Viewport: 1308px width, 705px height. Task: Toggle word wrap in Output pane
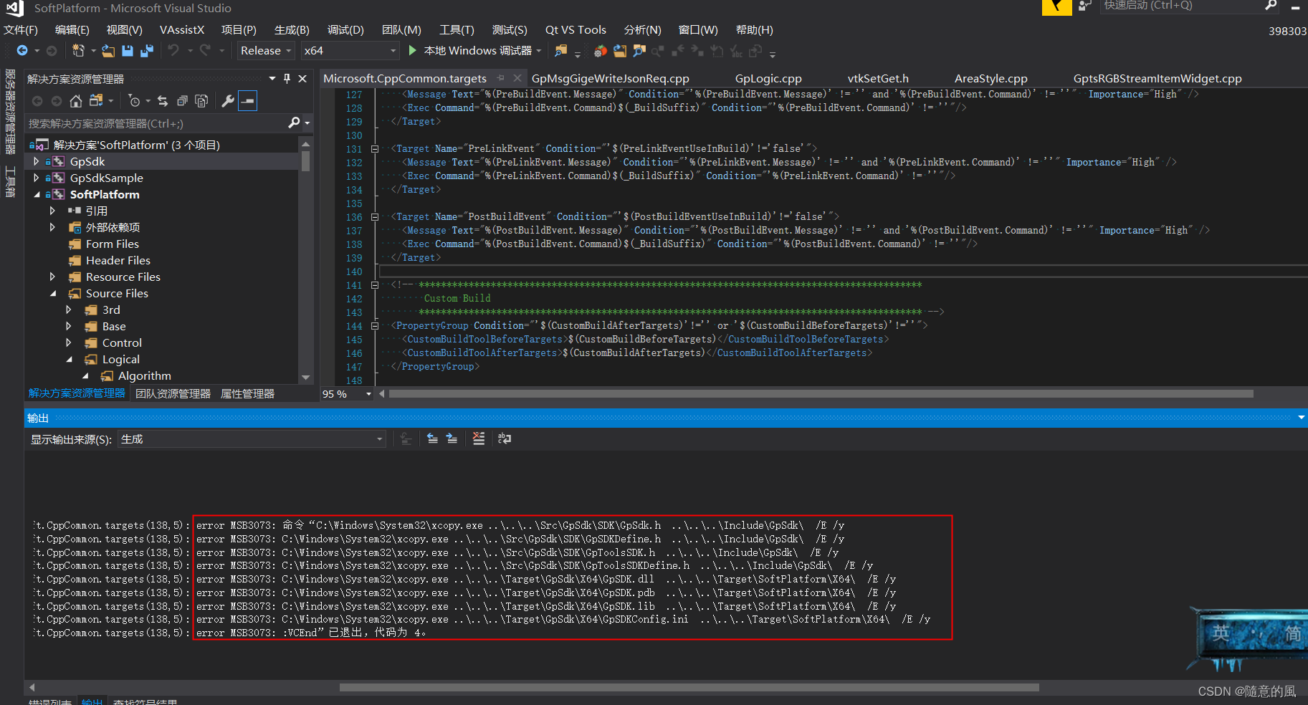[505, 438]
